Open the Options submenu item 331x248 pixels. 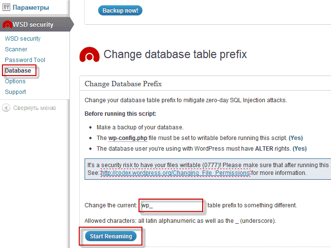(15, 81)
